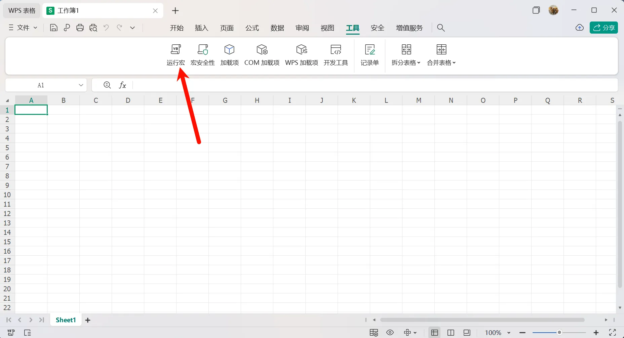
Task: Click the Save icon in quick access toolbar
Action: click(53, 28)
